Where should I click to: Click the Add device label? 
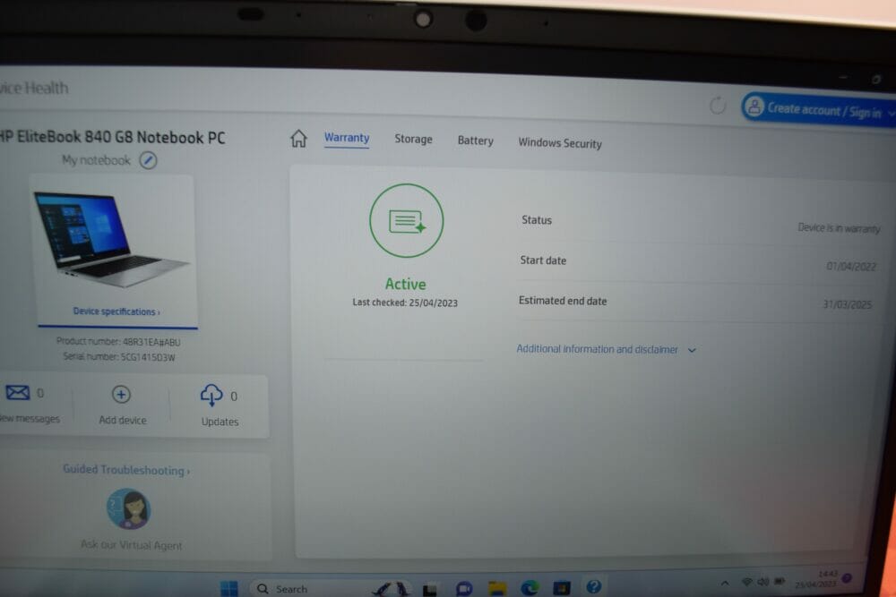(x=123, y=420)
